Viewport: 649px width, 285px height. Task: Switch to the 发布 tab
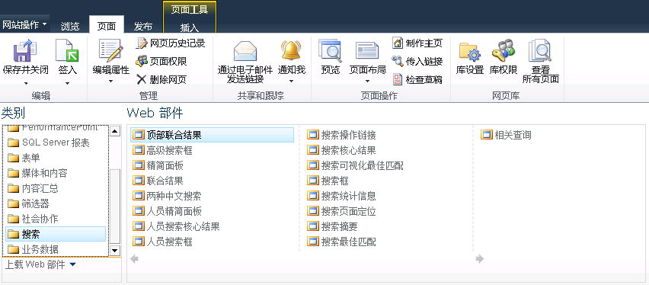coord(143,27)
